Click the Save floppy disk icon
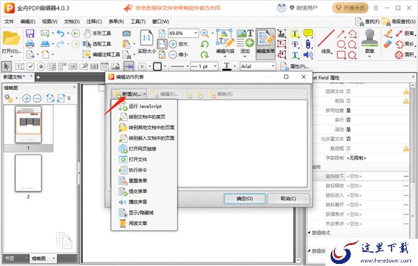Screen dimensions: 418x266 coord(30,33)
